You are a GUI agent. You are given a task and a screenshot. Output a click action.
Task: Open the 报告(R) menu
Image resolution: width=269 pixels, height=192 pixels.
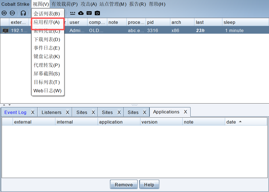138,4
